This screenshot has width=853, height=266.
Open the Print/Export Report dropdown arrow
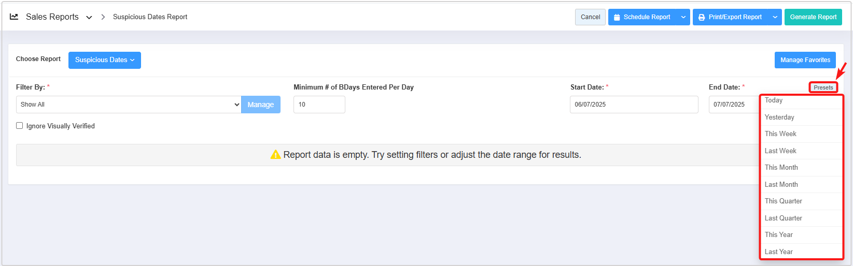point(775,17)
